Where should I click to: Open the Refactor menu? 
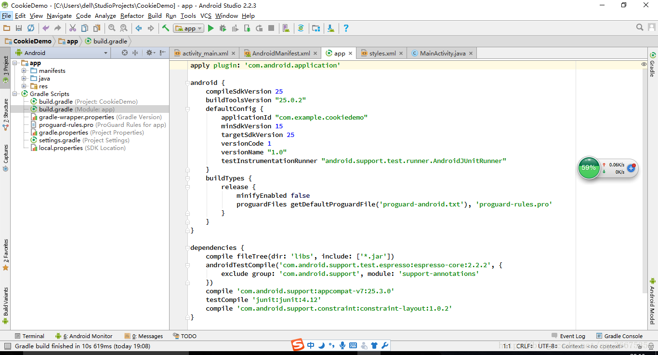[x=132, y=16]
